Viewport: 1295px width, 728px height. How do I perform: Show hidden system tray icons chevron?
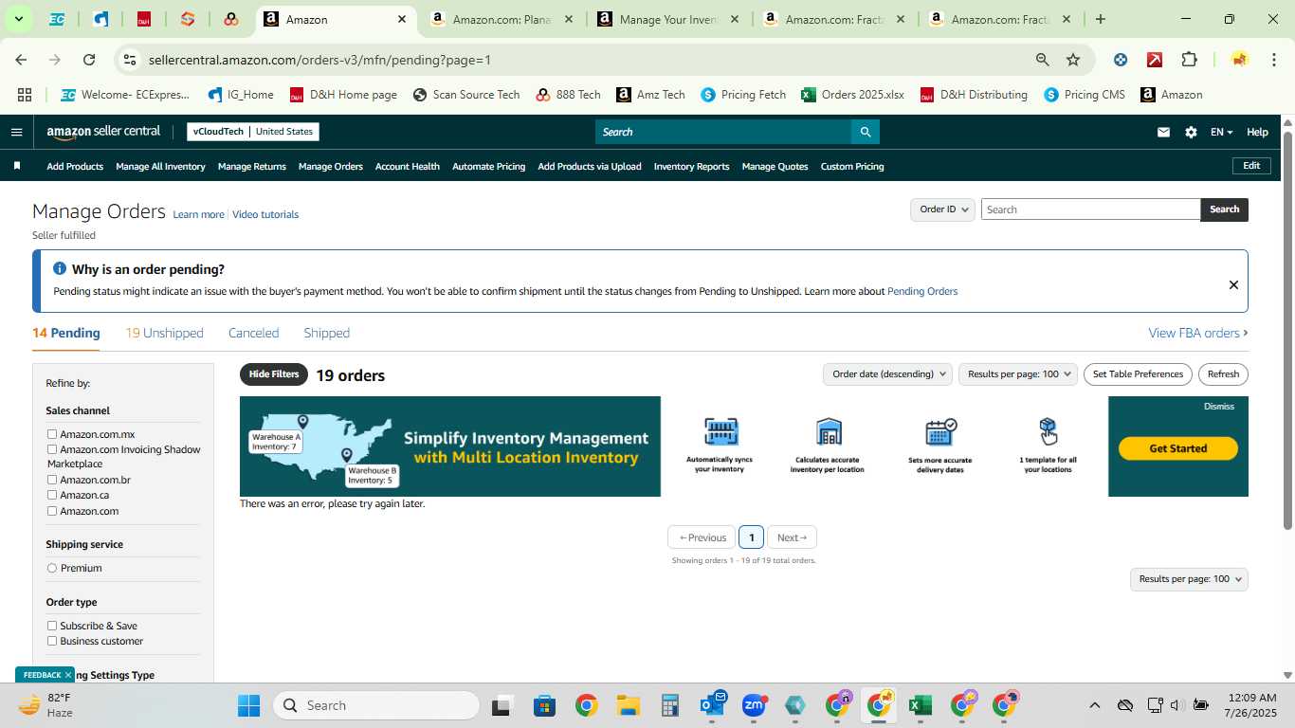[1094, 705]
